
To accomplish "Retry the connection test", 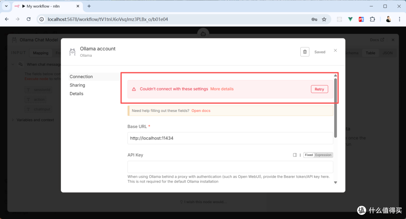I will coord(319,89).
